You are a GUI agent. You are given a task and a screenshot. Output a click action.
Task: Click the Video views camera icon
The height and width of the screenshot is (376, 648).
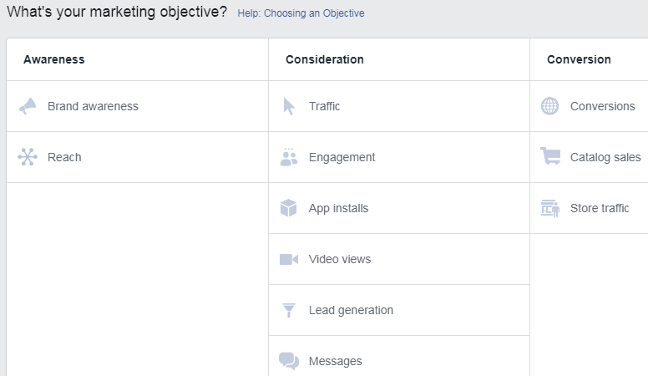point(289,259)
